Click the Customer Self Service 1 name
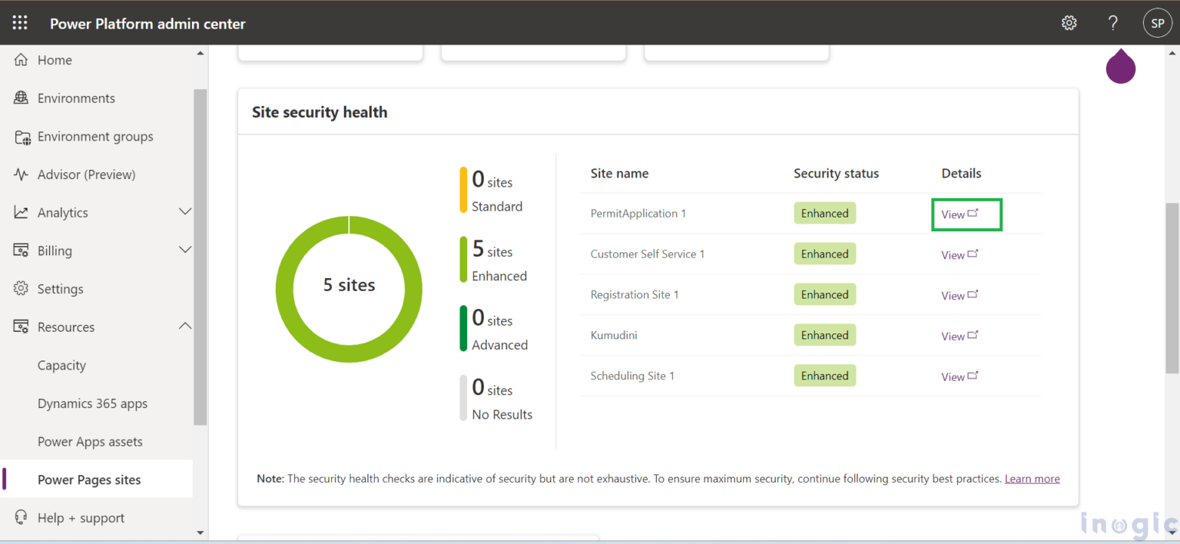1180x544 pixels. point(648,254)
